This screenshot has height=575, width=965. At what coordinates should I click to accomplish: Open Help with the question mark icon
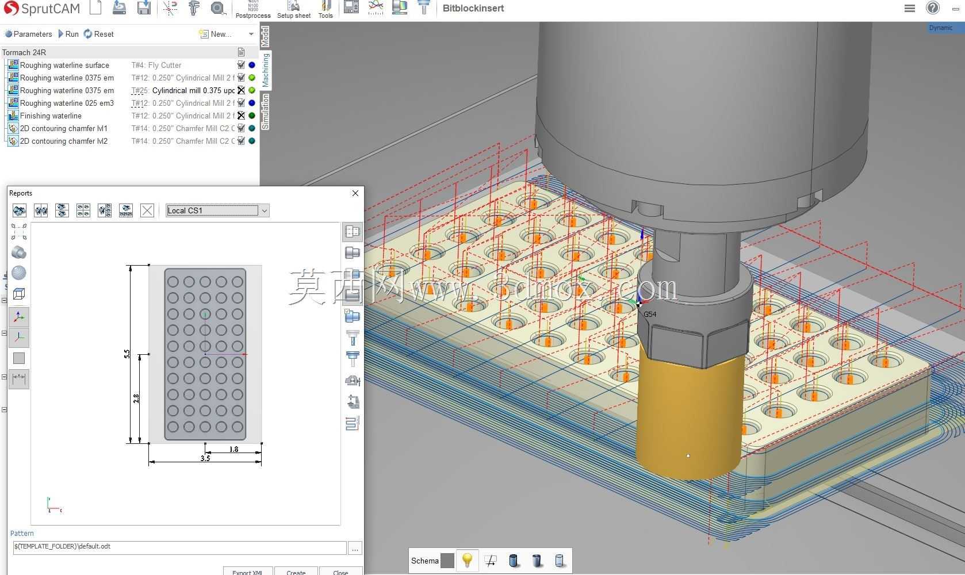pos(933,8)
